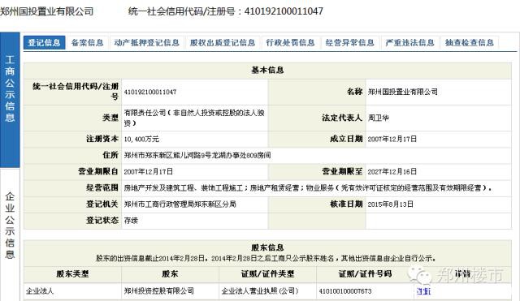The width and height of the screenshot is (520, 301).
Task: Click the 住所 address text
Action: tap(197, 155)
